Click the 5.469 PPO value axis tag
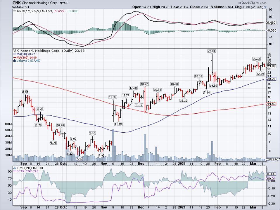The width and height of the screenshot is (280, 210). pos(272,23)
